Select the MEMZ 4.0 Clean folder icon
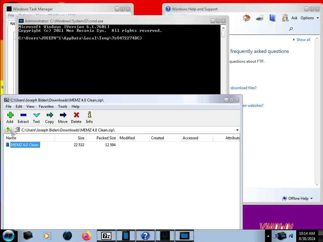 (8, 145)
